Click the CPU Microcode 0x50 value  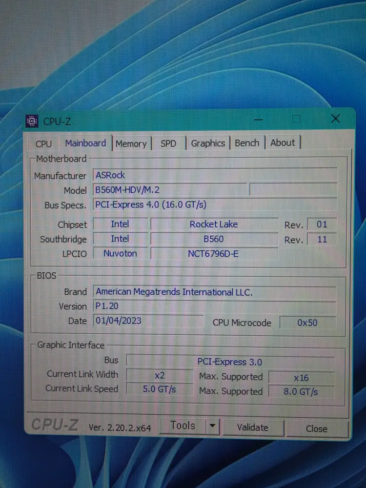307,323
